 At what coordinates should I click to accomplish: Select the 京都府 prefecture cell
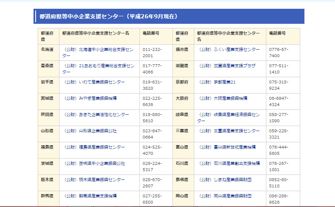pos(183,85)
